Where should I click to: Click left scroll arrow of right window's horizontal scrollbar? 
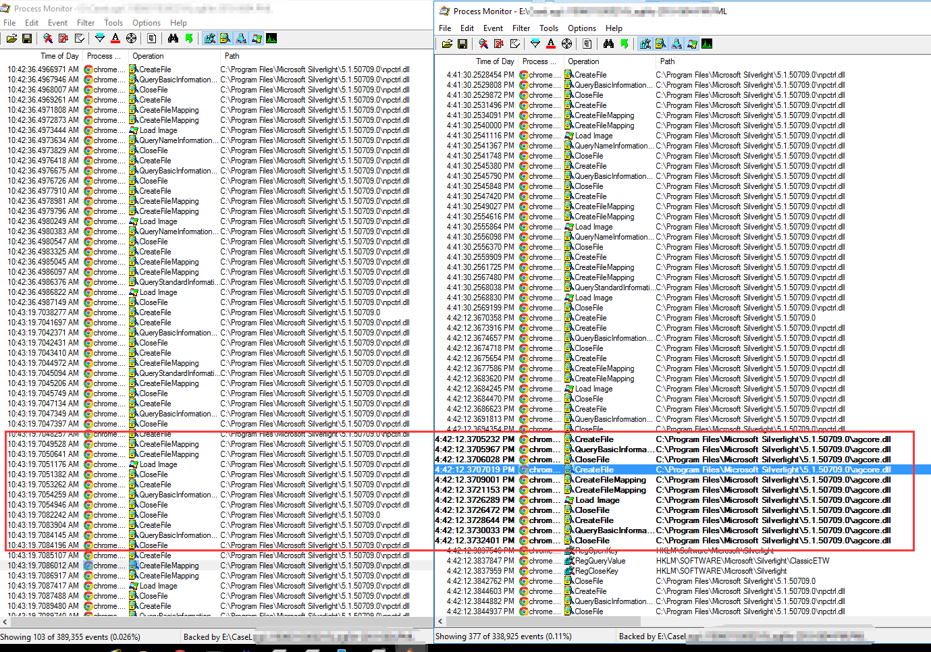(441, 622)
